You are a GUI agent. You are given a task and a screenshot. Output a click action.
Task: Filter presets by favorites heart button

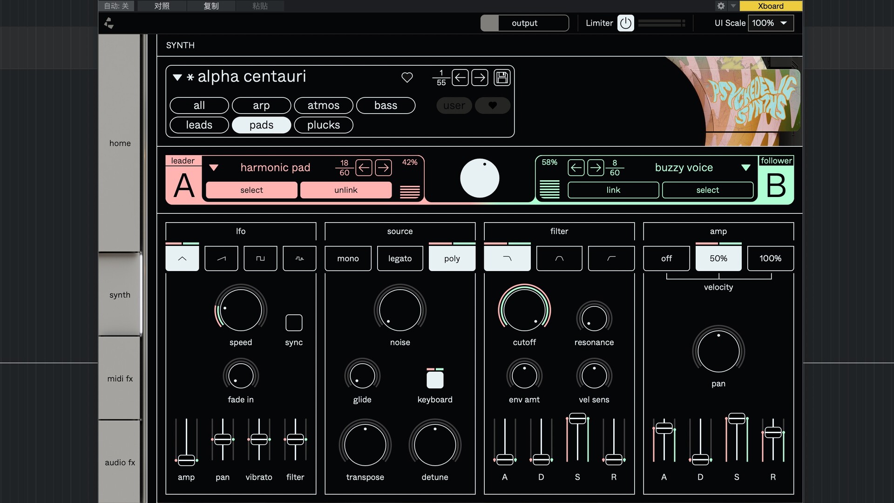[492, 105]
